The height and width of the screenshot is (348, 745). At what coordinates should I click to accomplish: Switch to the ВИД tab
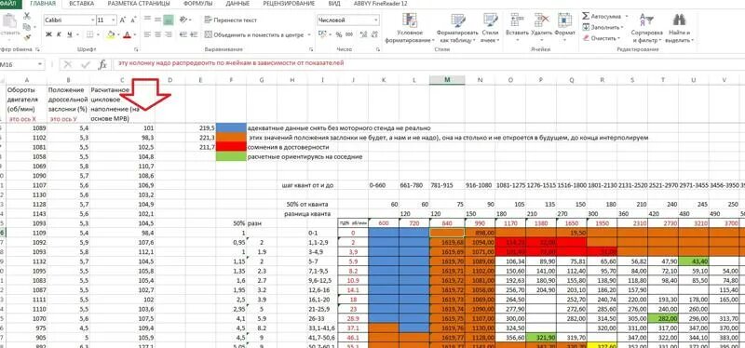pos(333,4)
